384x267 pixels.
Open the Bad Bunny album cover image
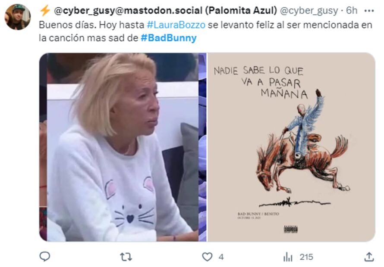(x=291, y=147)
